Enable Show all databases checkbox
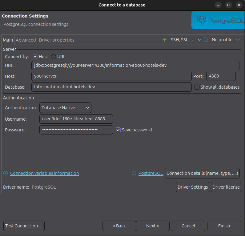The height and width of the screenshot is (236, 245). click(x=197, y=87)
